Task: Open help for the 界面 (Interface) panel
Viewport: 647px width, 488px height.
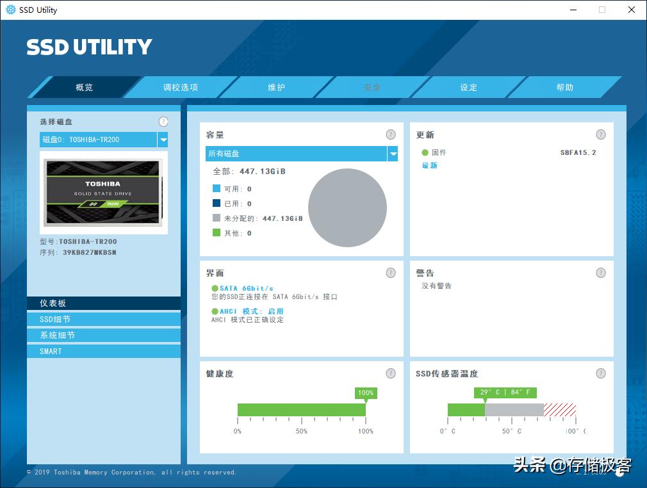Action: point(391,273)
